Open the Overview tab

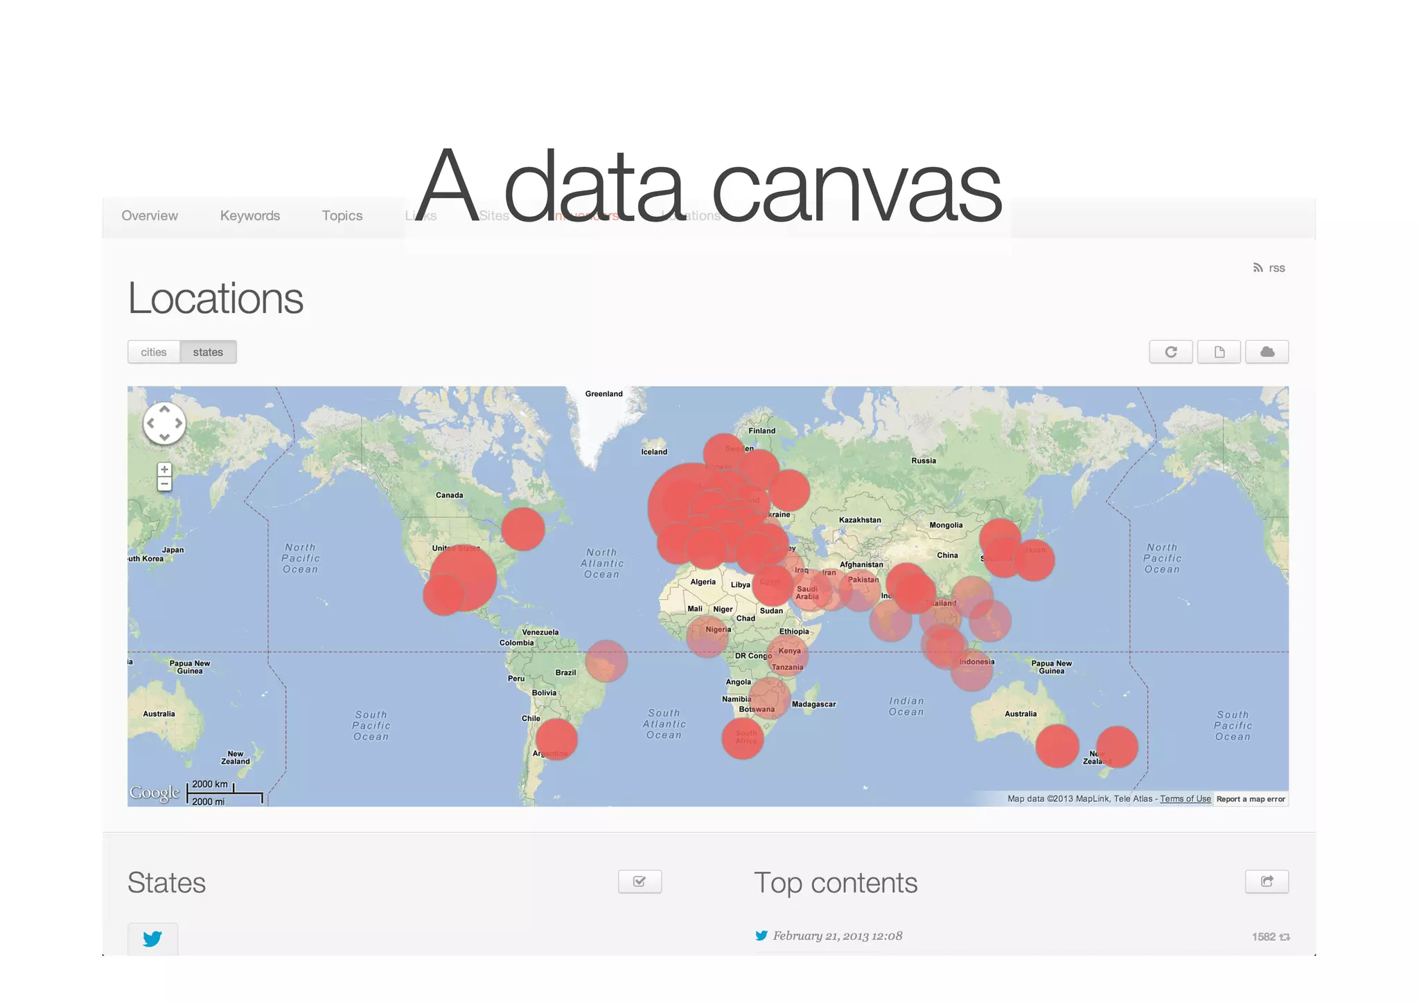[x=150, y=215]
